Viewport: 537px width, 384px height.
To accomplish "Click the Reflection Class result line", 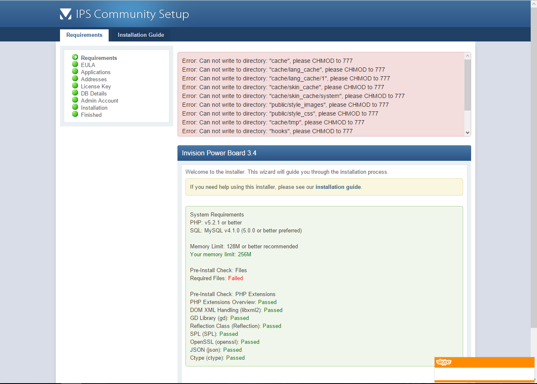I will click(x=236, y=326).
